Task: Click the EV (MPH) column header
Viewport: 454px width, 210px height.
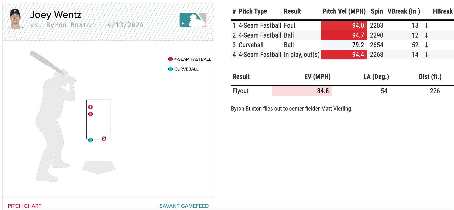Action: coord(317,77)
